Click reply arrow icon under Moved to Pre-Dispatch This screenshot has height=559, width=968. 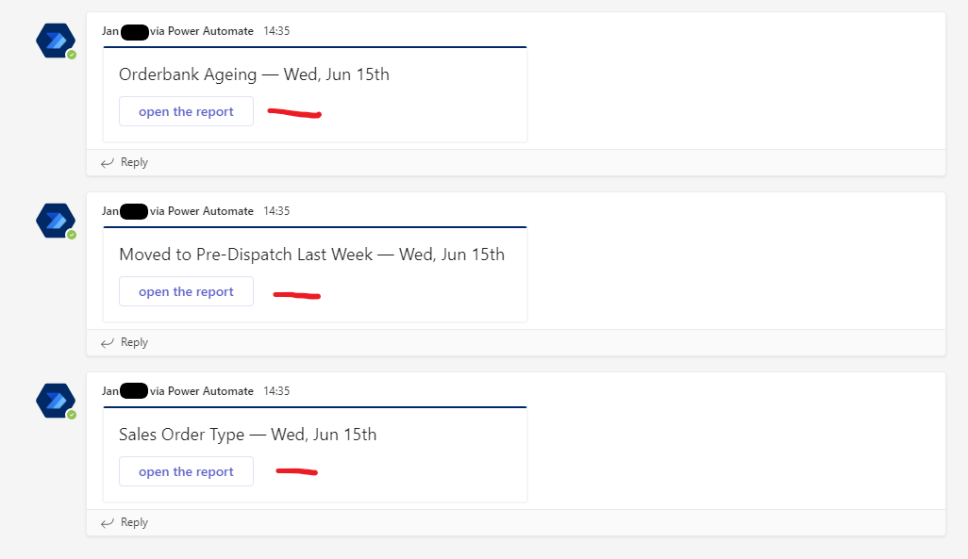pos(108,342)
